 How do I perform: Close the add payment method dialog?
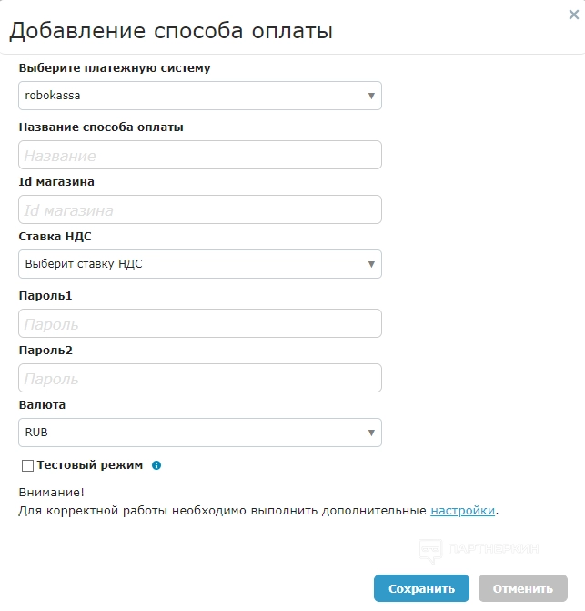(x=572, y=14)
